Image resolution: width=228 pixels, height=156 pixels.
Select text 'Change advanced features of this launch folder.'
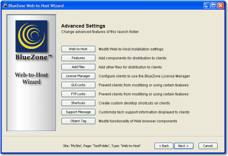[x=100, y=32]
